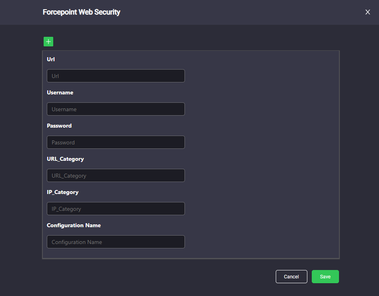
Task: Click empty footer area left of Cancel
Action: pos(157,277)
